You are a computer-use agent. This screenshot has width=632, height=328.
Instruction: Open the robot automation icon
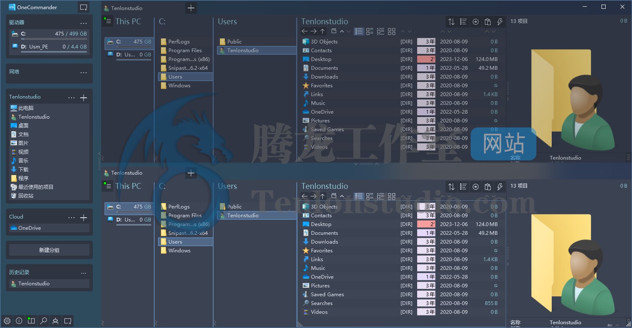tap(56, 321)
